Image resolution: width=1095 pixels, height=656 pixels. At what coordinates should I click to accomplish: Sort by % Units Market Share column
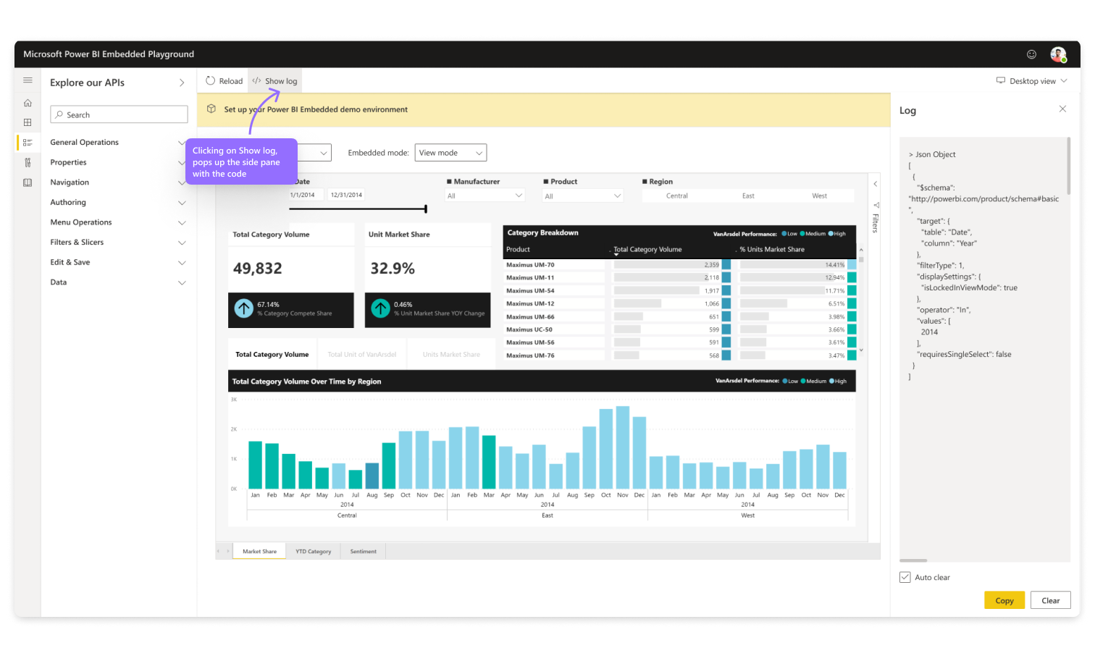[772, 249]
